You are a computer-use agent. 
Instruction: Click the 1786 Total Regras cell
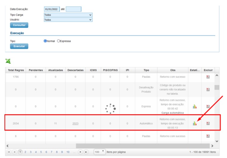coord(16,77)
